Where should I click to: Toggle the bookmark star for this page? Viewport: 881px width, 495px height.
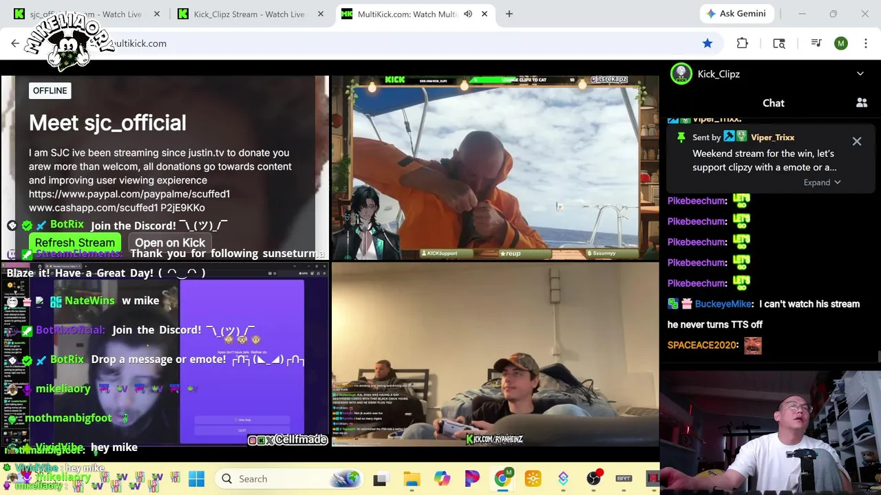[708, 43]
